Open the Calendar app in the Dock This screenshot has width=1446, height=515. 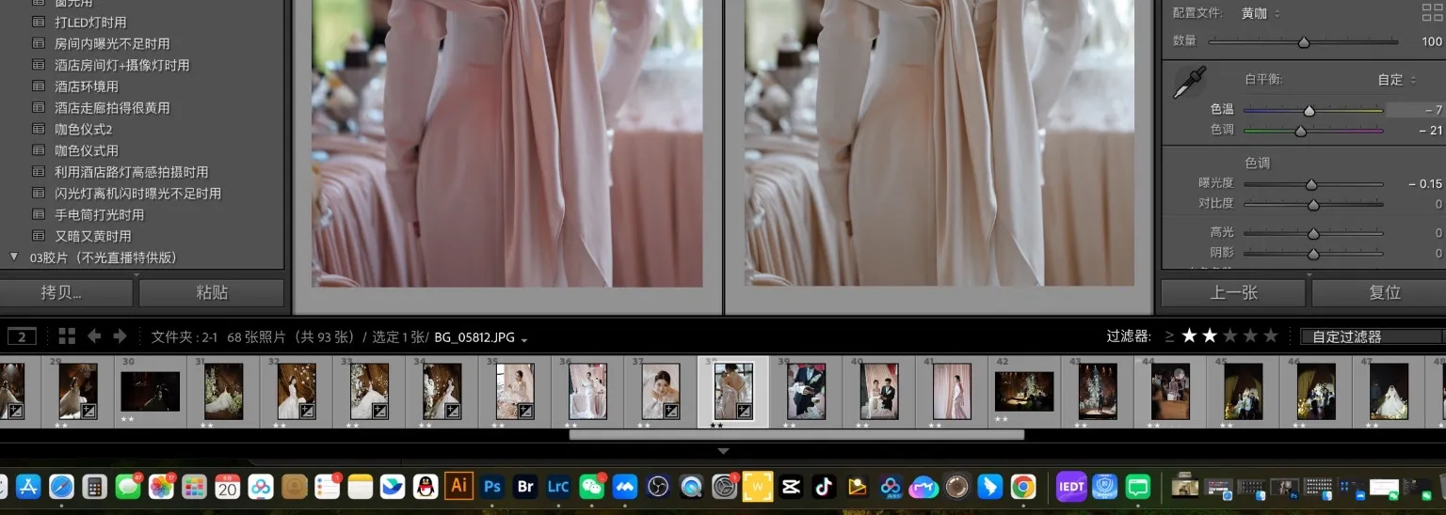pyautogui.click(x=227, y=486)
